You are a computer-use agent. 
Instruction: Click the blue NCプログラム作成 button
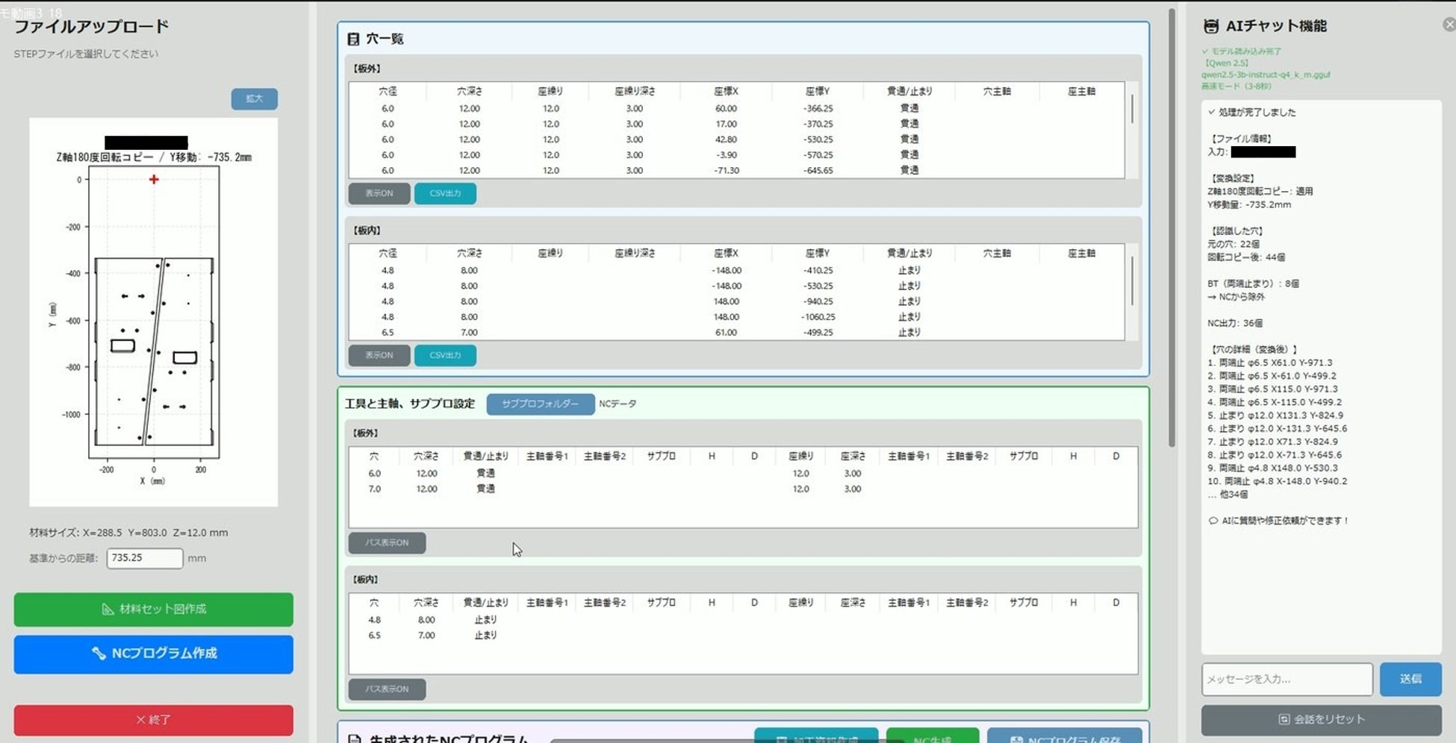point(153,653)
